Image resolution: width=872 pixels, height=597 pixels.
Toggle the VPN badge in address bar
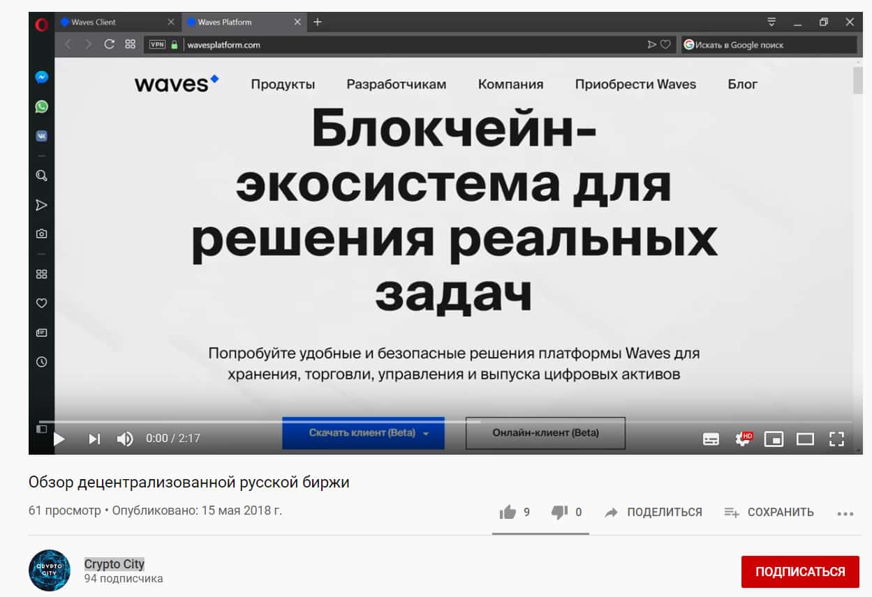pos(157,44)
